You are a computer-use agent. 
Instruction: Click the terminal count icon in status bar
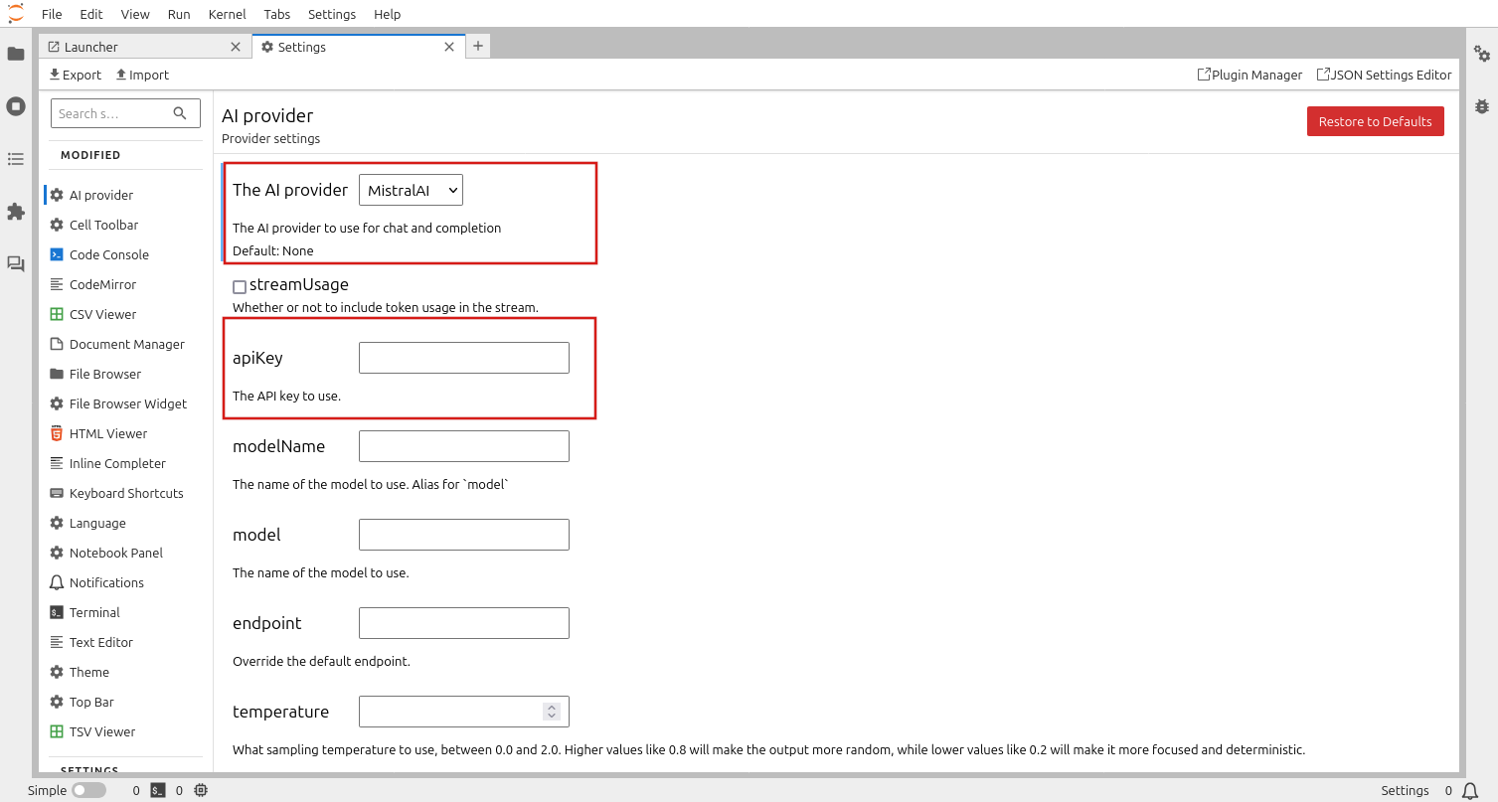(x=158, y=791)
